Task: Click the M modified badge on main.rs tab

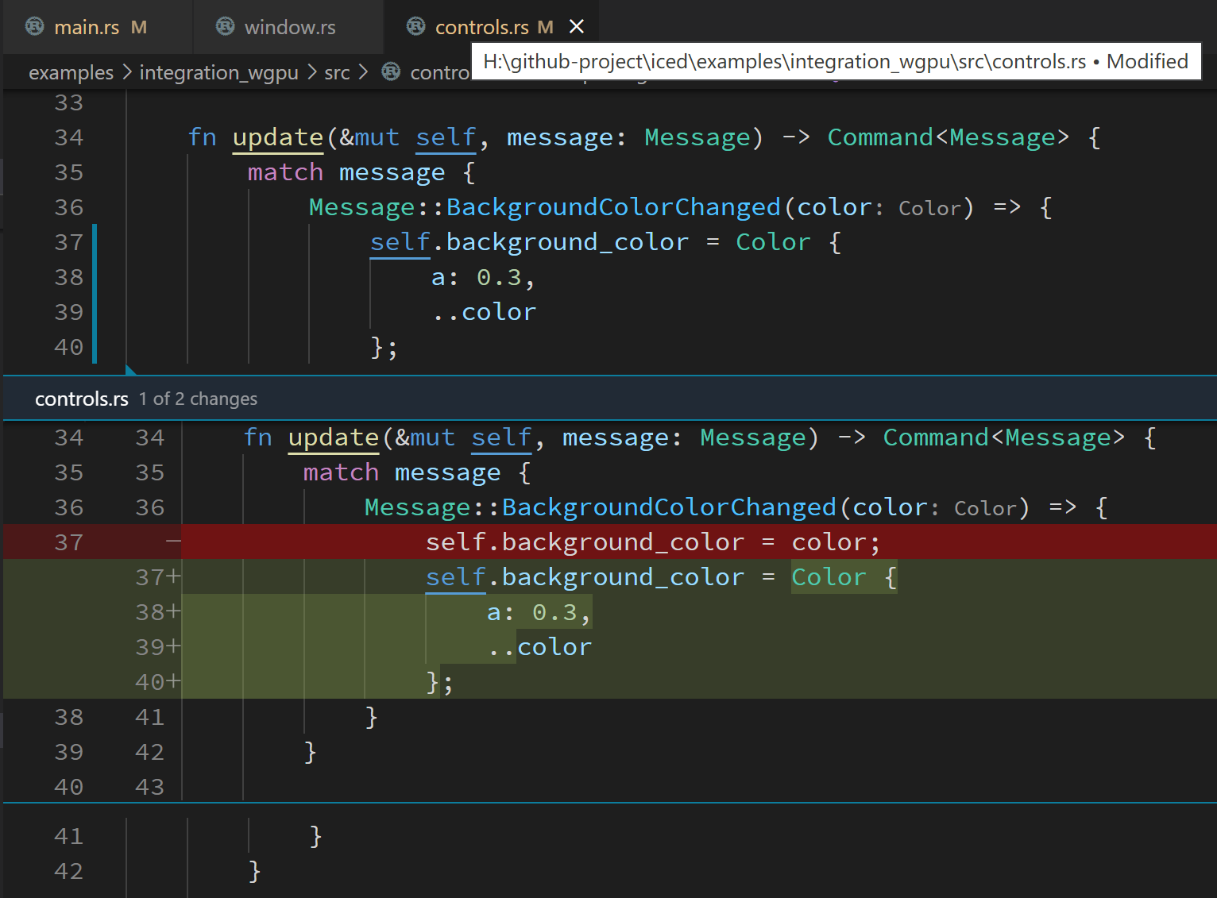Action: (138, 26)
